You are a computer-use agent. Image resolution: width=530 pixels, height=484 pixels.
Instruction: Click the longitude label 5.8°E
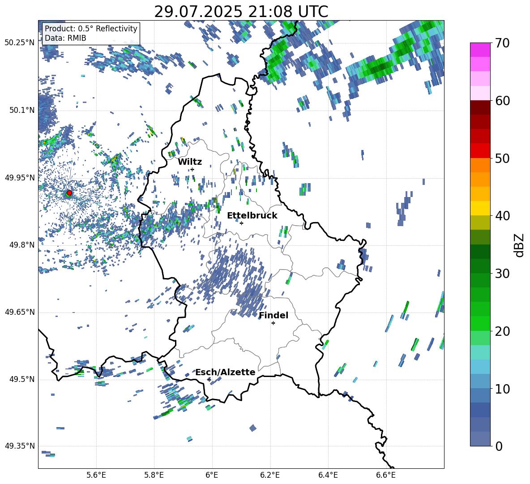click(154, 475)
